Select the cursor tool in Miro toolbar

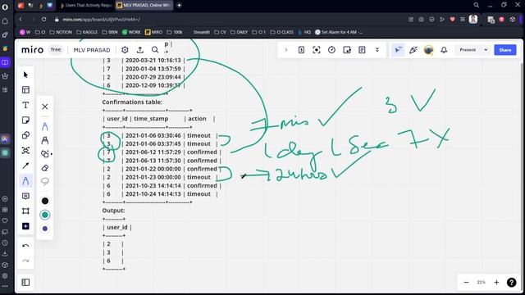(25, 75)
